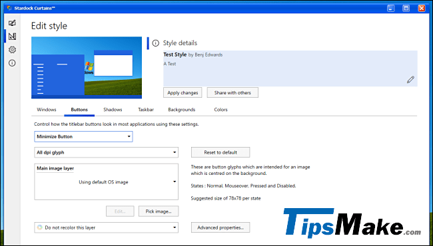Open Advanced properties dialog

(220, 227)
